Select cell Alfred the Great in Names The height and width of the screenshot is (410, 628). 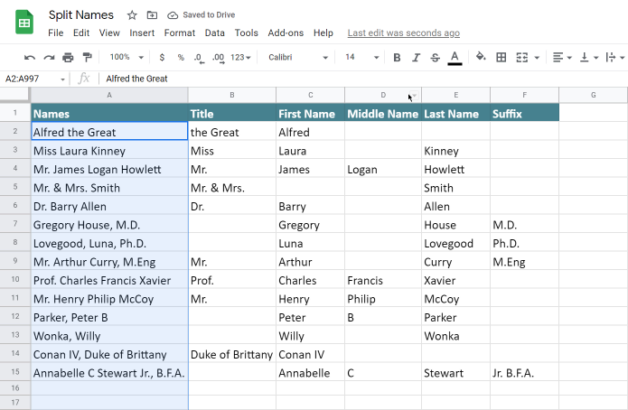point(109,131)
